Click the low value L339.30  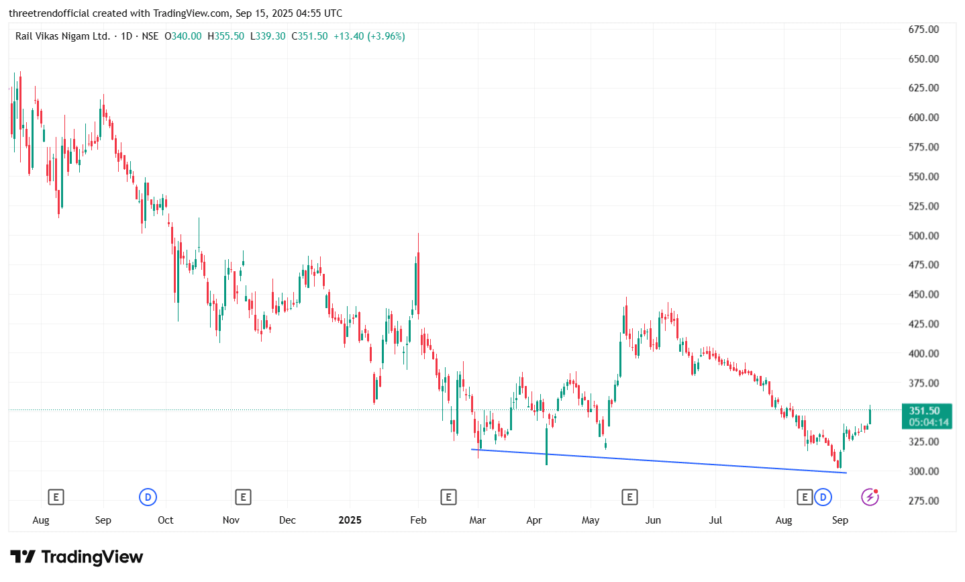click(268, 36)
